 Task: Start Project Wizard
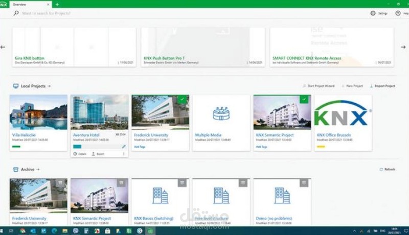pos(319,86)
